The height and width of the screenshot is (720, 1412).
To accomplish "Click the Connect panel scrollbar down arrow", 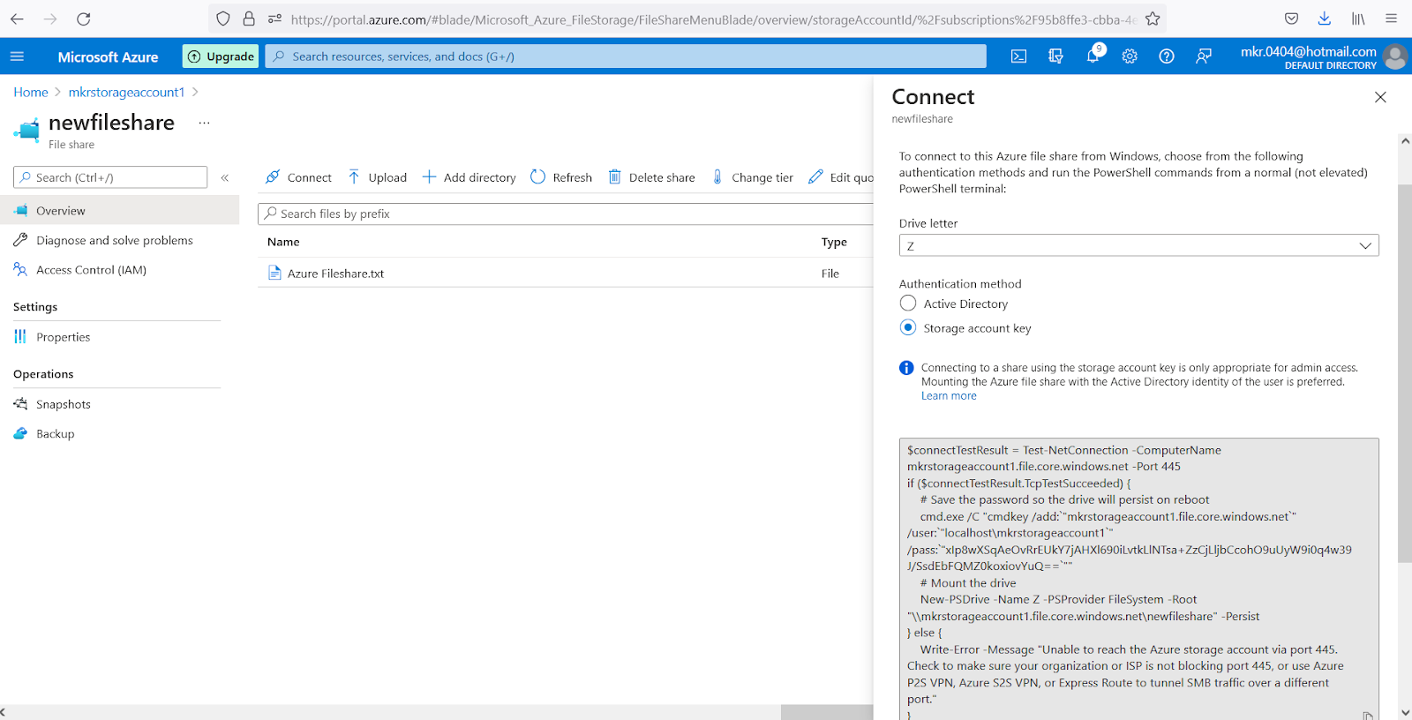I will point(1405,712).
